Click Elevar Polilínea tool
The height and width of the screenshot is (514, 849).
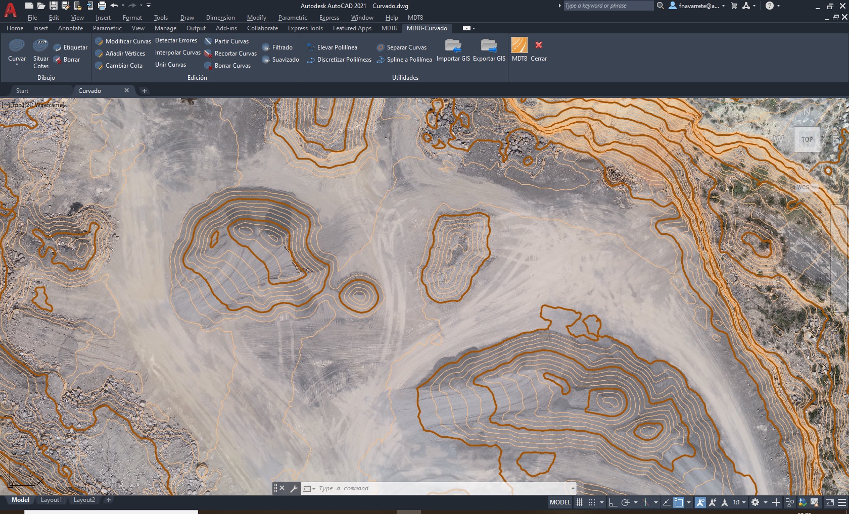332,47
